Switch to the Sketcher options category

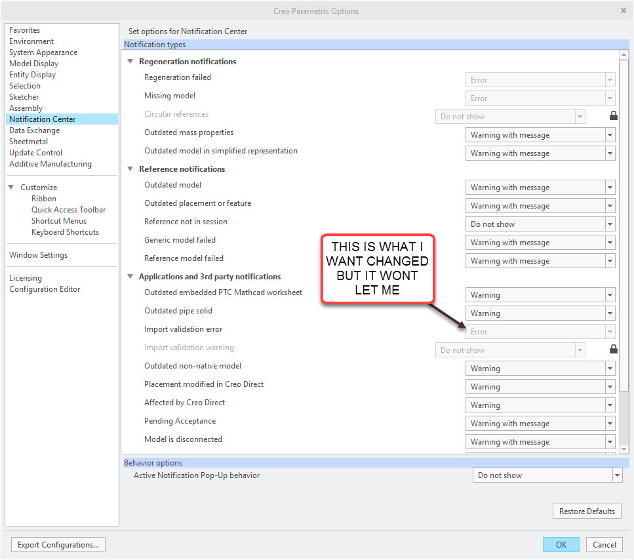[x=24, y=96]
